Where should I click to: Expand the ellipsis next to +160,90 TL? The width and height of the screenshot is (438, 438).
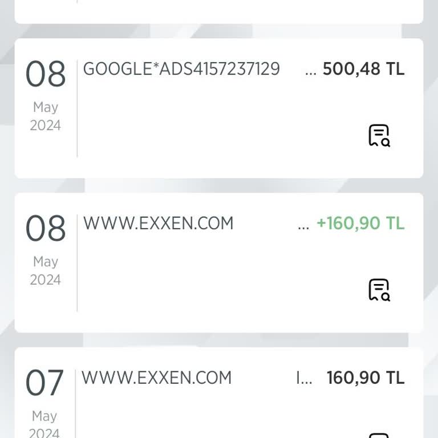tap(303, 225)
